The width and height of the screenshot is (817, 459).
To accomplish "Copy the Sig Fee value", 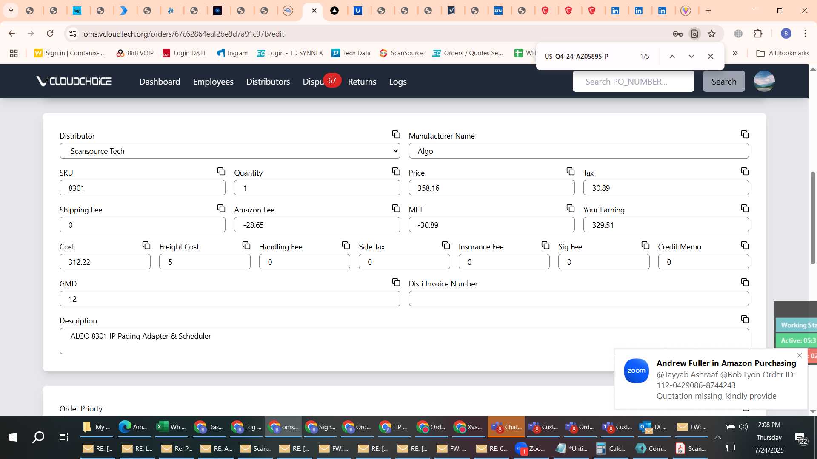I will tap(645, 245).
